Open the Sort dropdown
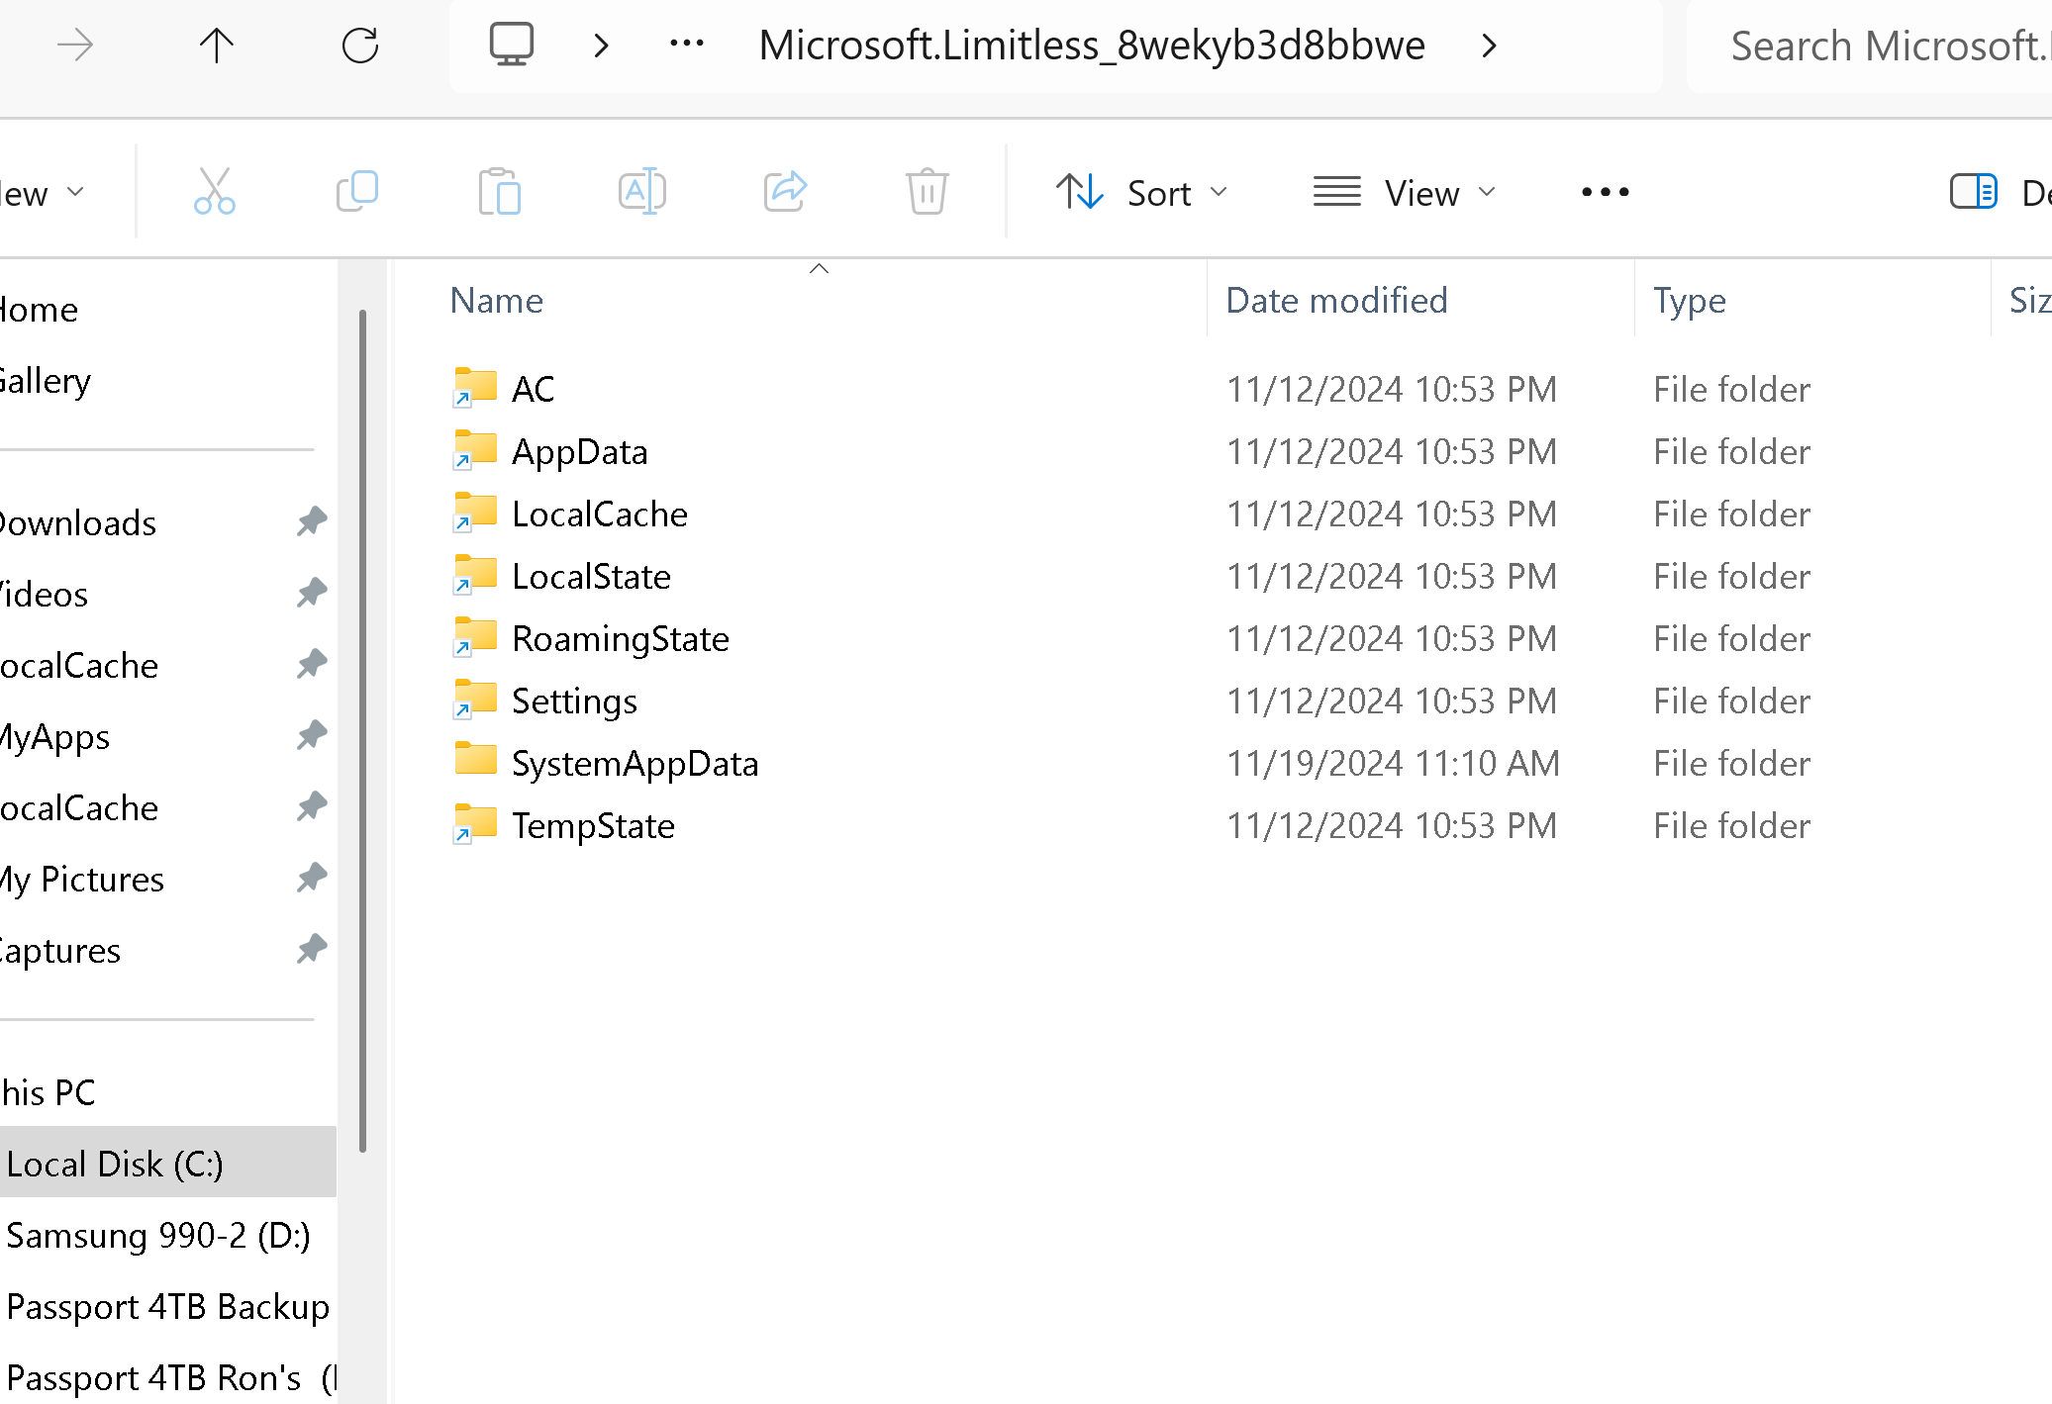Screen dimensions: 2052x1404 (1141, 193)
